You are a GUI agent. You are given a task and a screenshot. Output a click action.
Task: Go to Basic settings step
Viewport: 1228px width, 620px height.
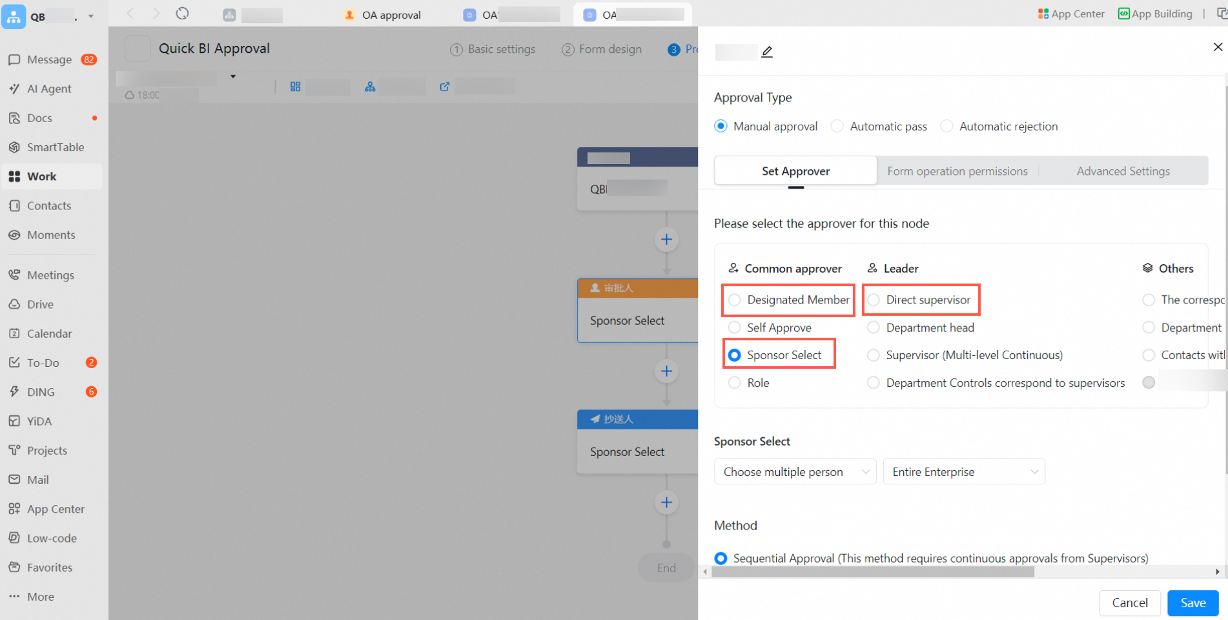[x=493, y=49]
